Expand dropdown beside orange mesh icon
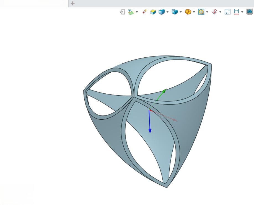 [194, 12]
